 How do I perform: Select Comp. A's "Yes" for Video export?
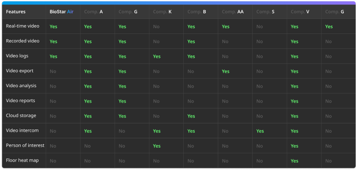(88, 71)
